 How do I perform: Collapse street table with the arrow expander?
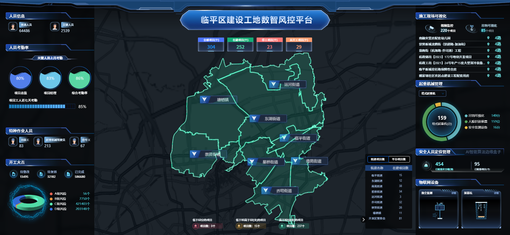pos(363,219)
